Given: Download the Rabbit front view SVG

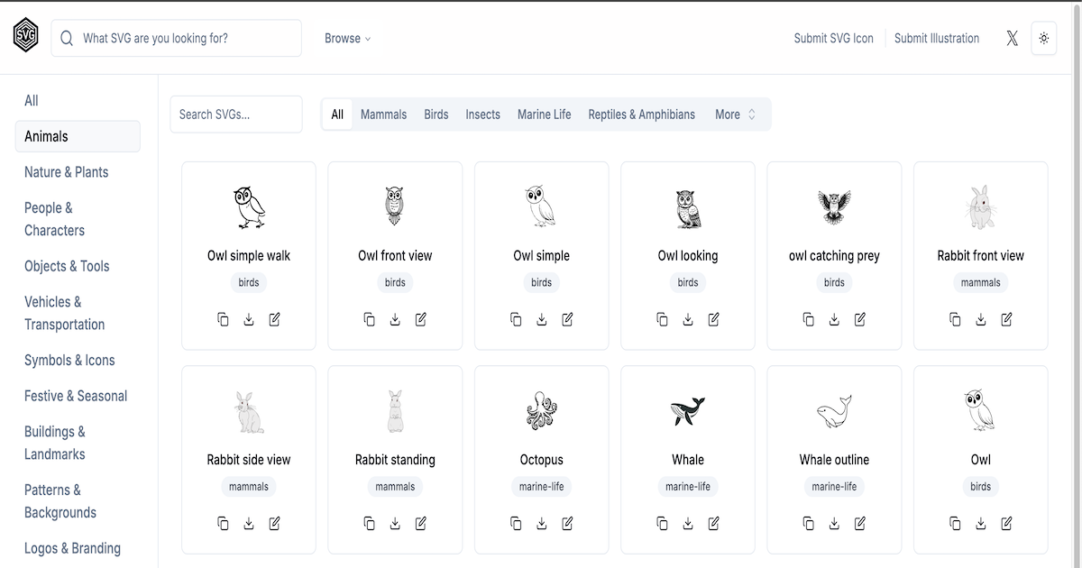Looking at the screenshot, I should [980, 319].
